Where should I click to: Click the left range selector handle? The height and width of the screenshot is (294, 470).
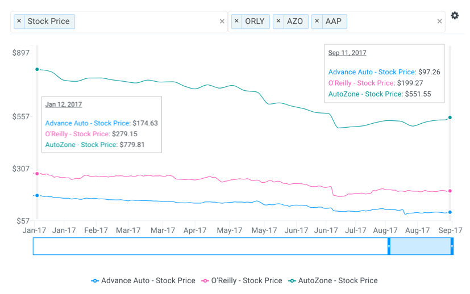click(x=389, y=246)
